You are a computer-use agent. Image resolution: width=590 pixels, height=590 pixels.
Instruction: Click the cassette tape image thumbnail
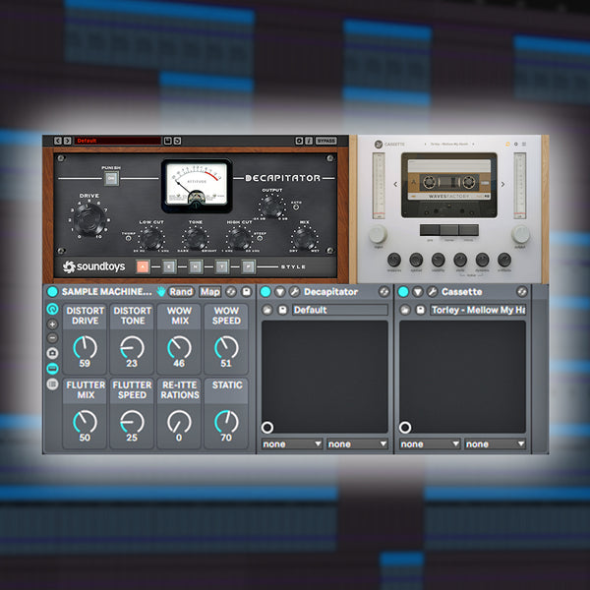tap(449, 185)
